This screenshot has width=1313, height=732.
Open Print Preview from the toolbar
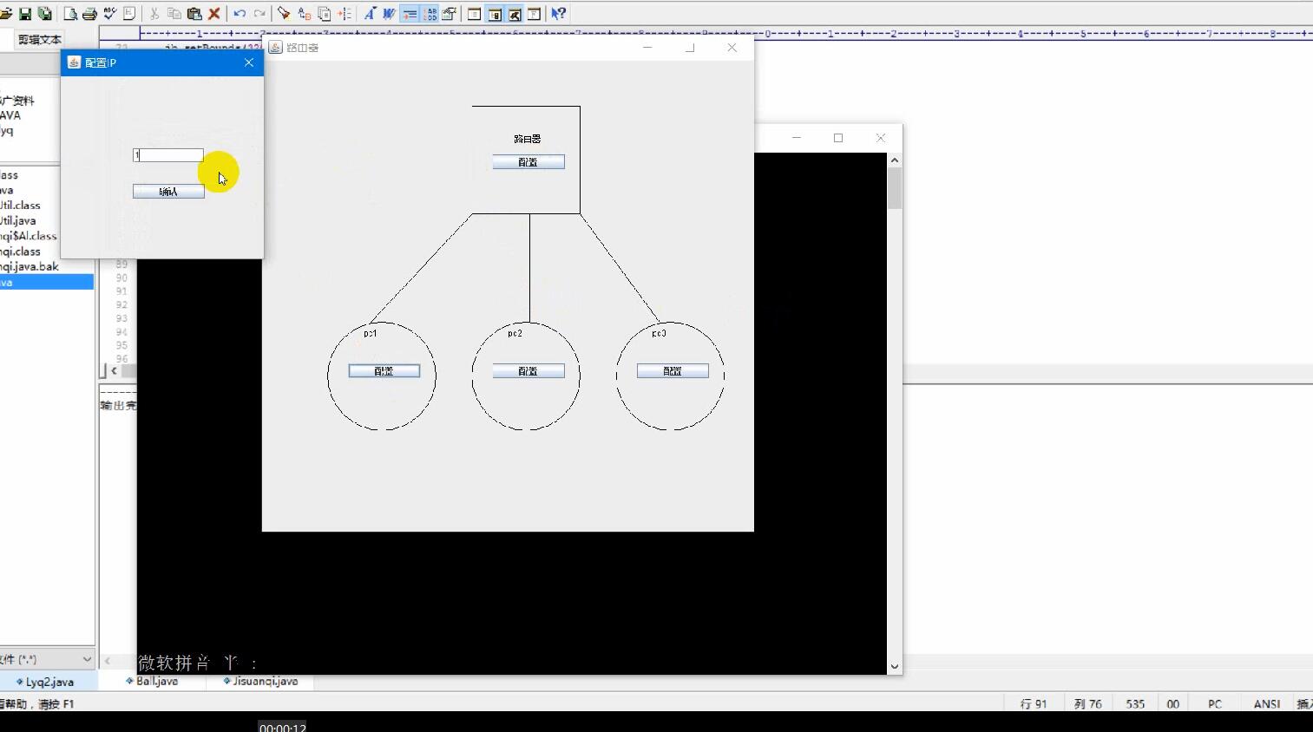pos(70,14)
